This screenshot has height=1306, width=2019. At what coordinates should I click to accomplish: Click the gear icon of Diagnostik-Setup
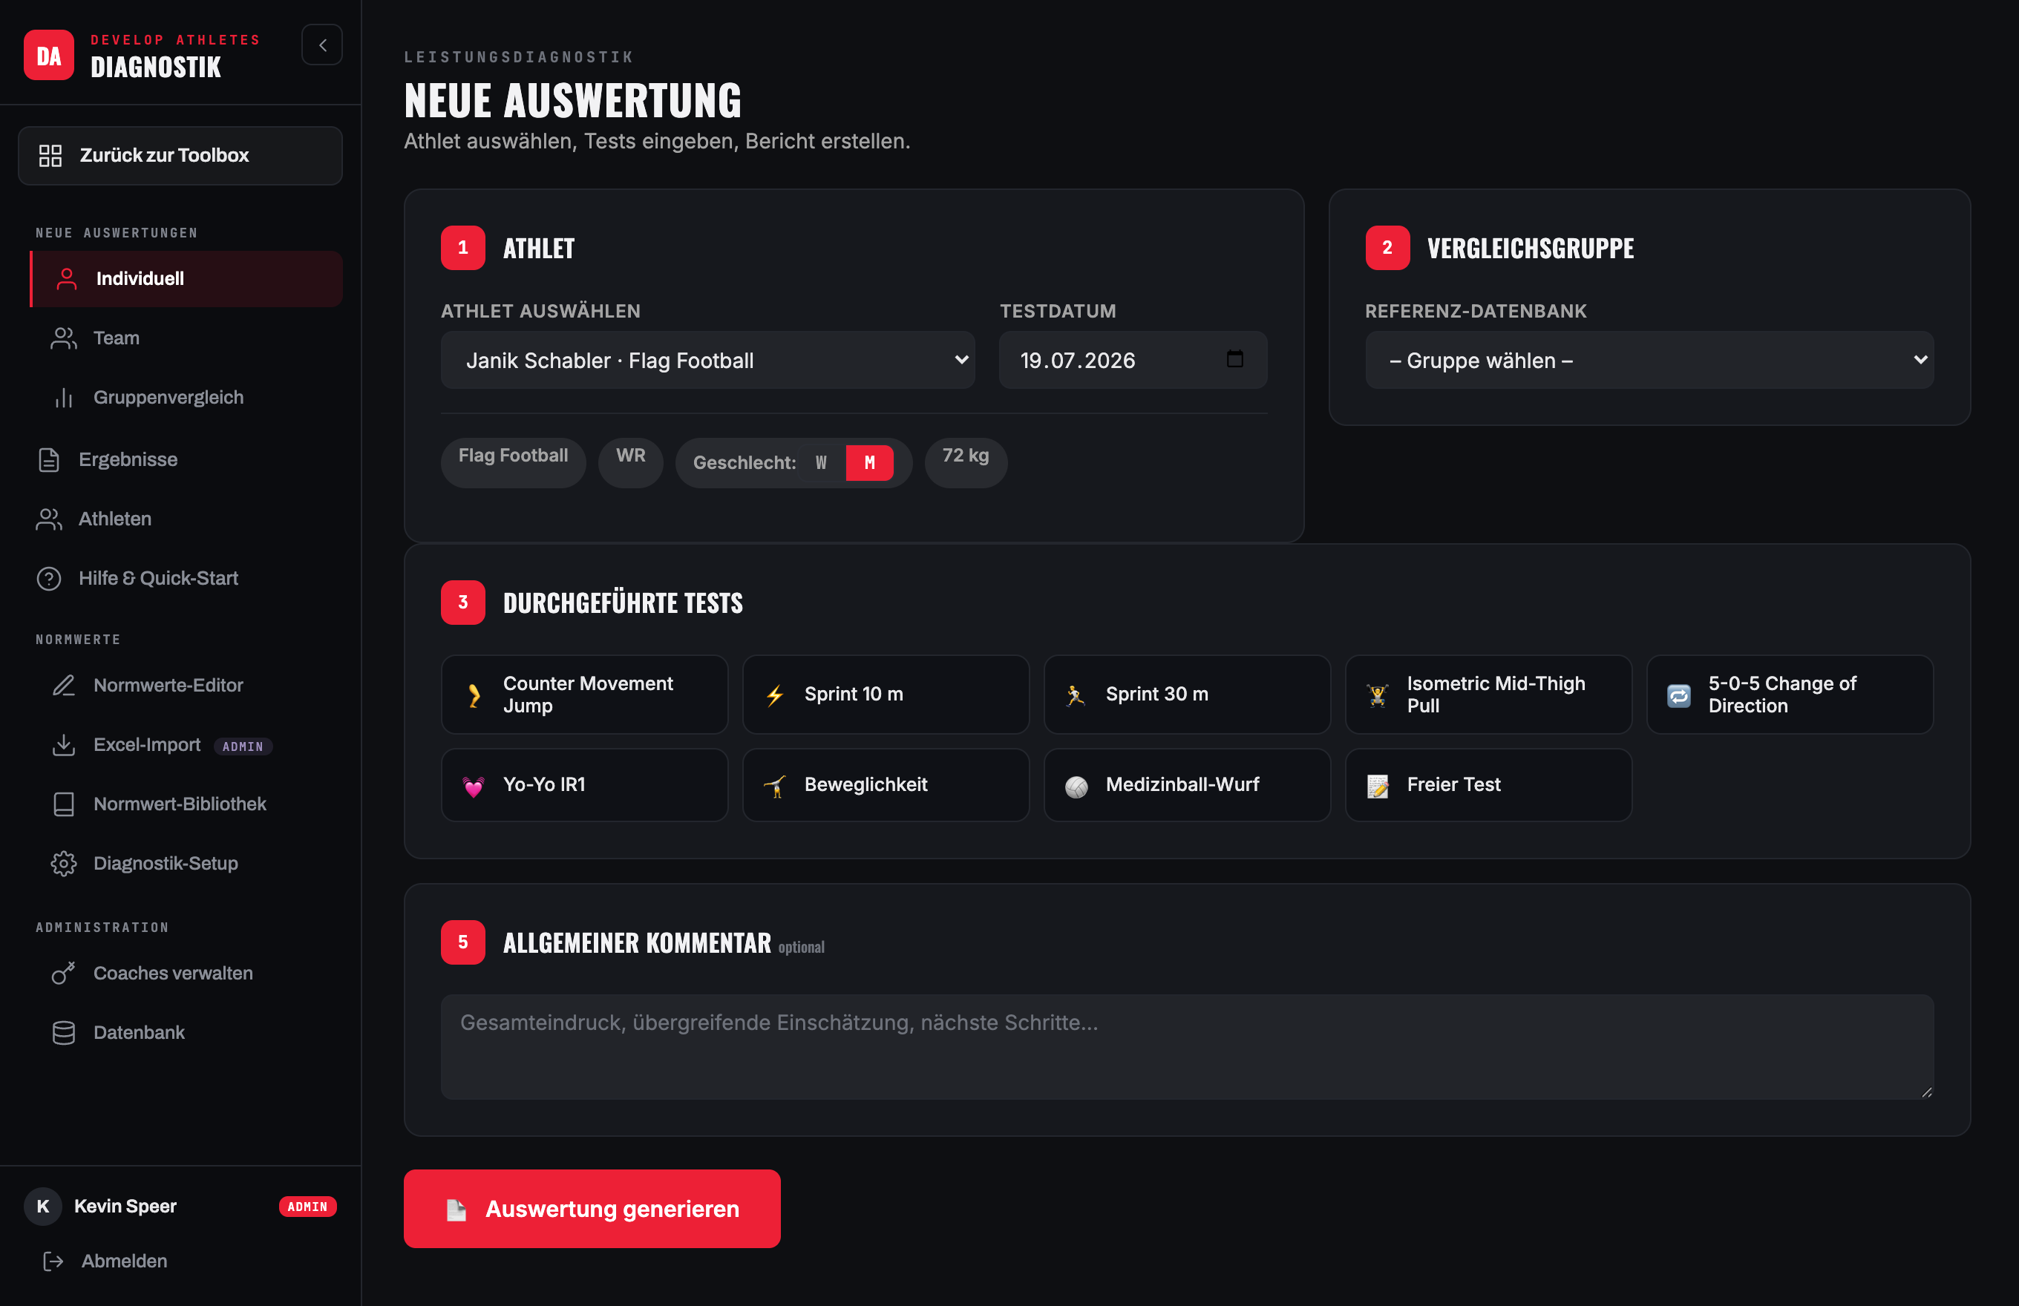click(x=64, y=863)
